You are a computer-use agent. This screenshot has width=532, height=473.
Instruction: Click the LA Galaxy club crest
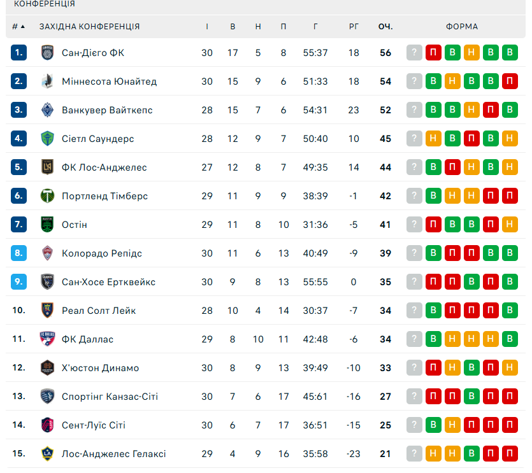(x=48, y=454)
